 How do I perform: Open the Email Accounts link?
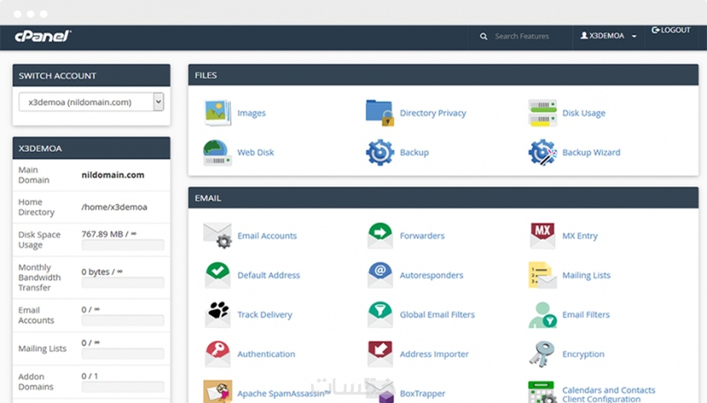[x=267, y=236]
